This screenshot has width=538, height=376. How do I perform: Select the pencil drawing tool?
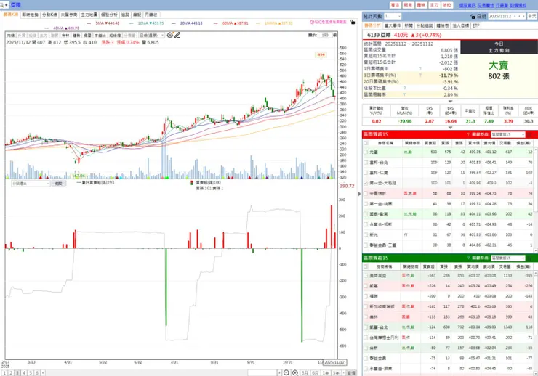177,35
